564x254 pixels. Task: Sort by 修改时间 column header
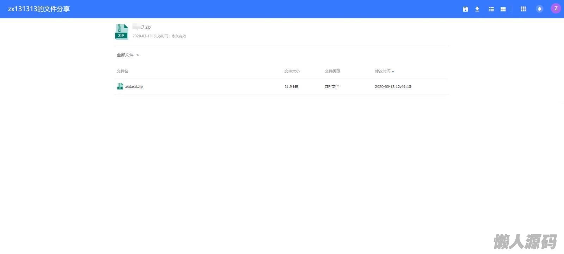(382, 71)
